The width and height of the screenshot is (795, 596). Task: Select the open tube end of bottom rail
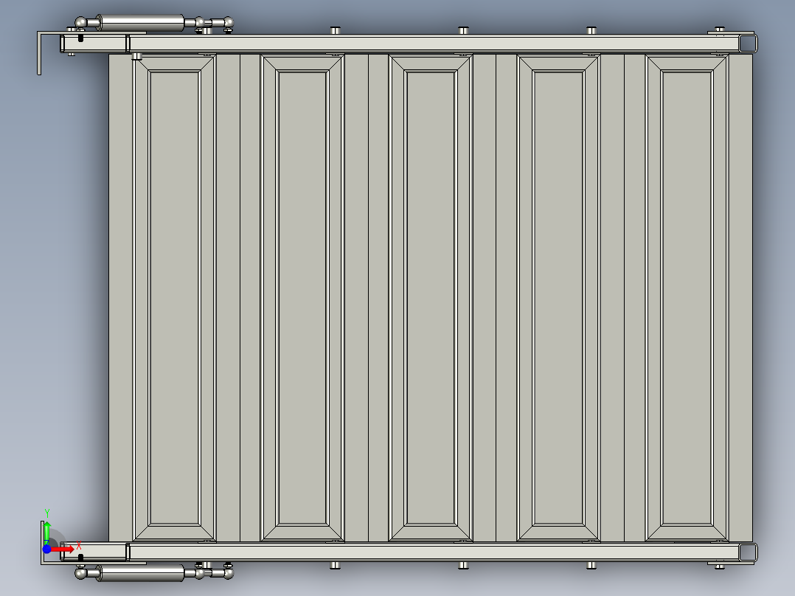pyautogui.click(x=748, y=552)
